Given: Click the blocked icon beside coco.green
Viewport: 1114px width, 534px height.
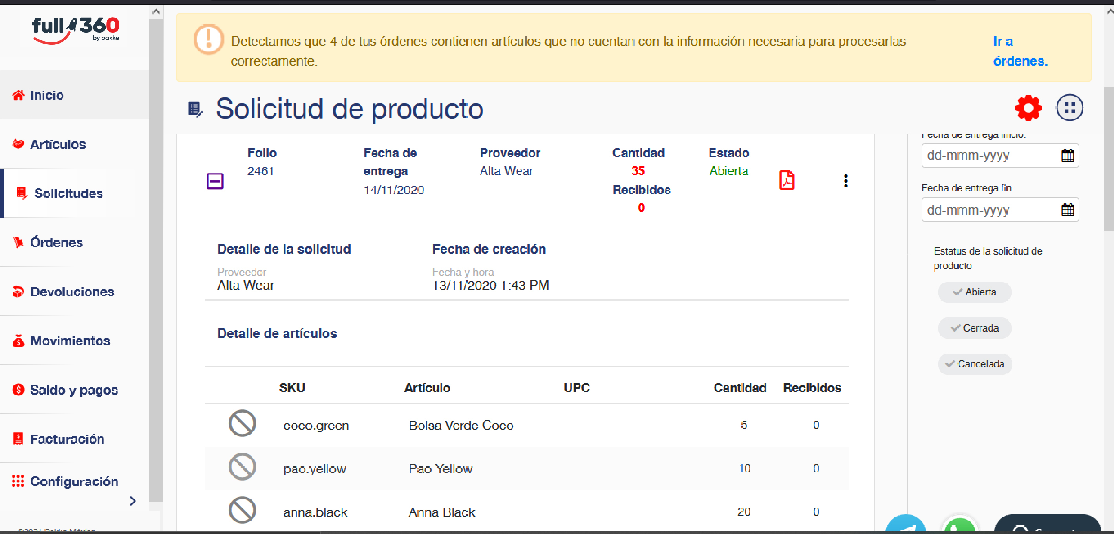Looking at the screenshot, I should pos(242,423).
